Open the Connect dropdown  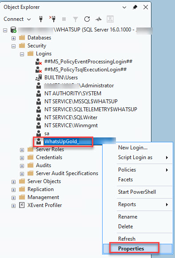(17, 19)
